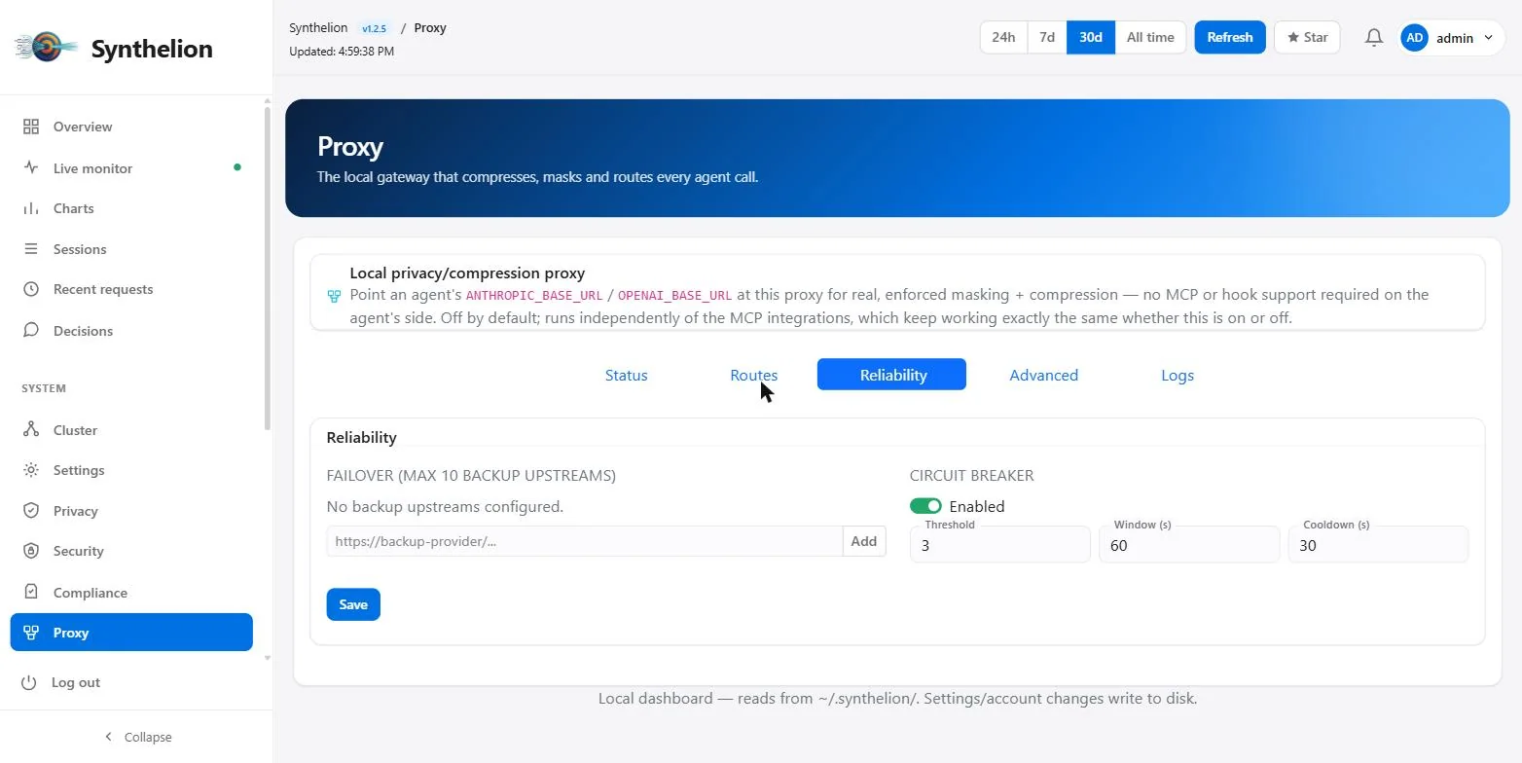Click the Charts bar icon

[x=31, y=208]
